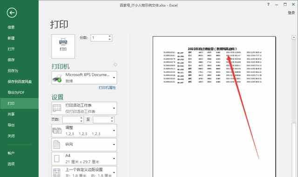Select 保存到百度网盘 in the left sidebar

[x=20, y=82]
